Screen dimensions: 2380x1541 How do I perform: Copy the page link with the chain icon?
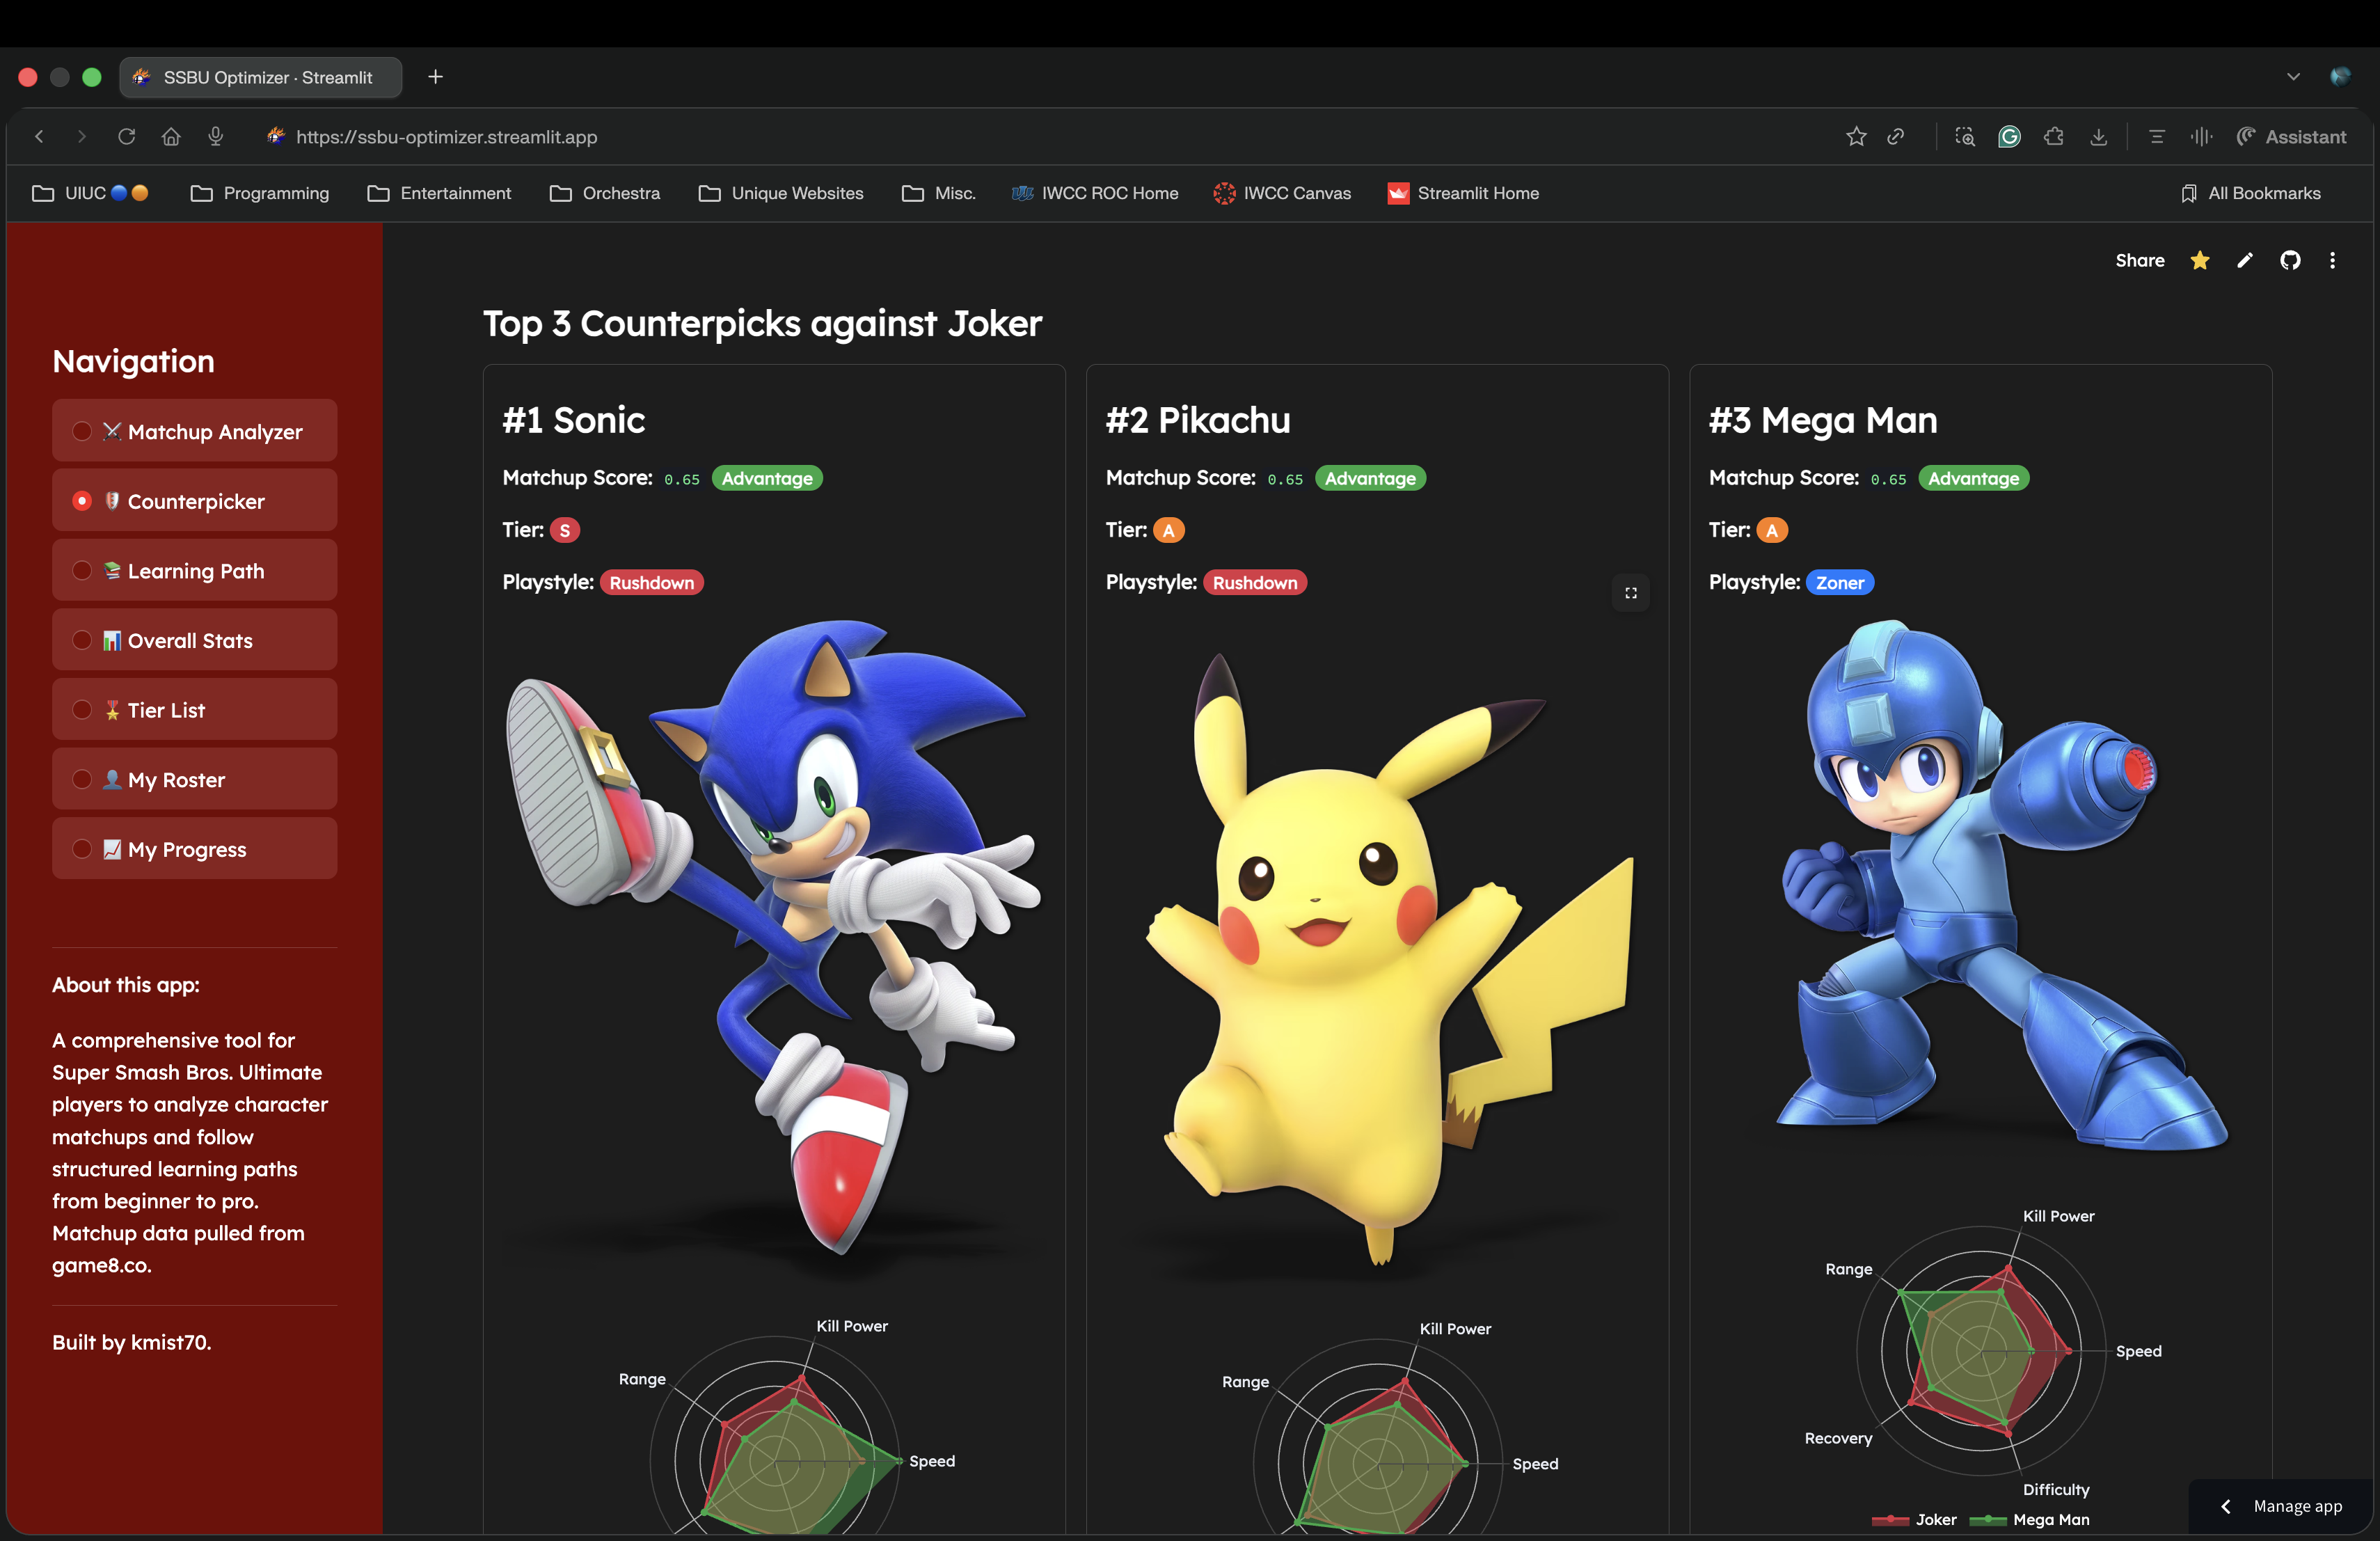click(x=1895, y=137)
